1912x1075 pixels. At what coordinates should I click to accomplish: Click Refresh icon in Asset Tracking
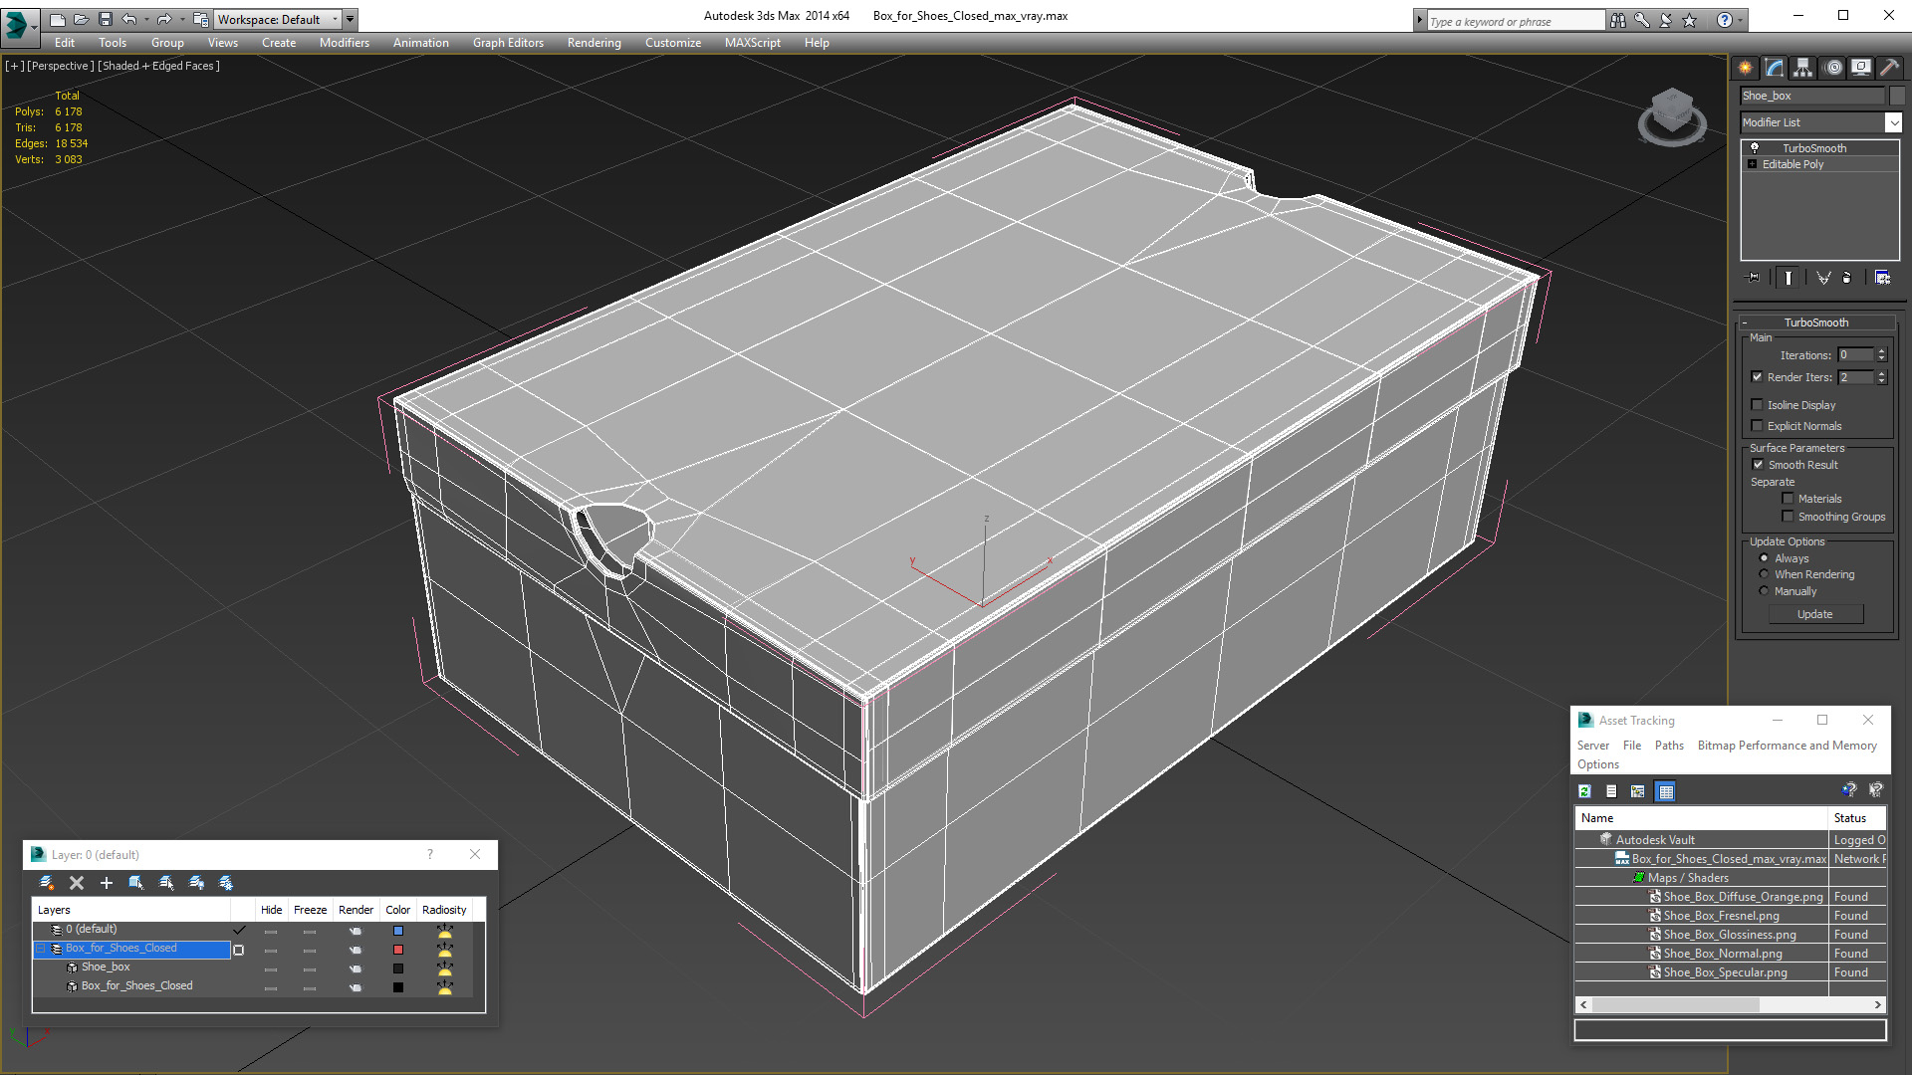coord(1584,791)
